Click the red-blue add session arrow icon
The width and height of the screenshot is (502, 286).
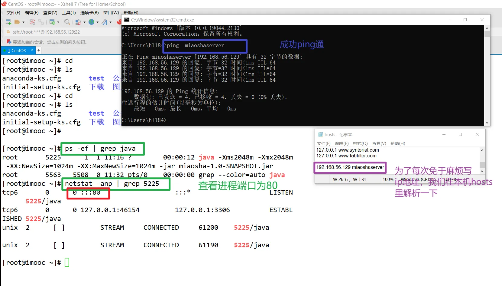(x=9, y=42)
